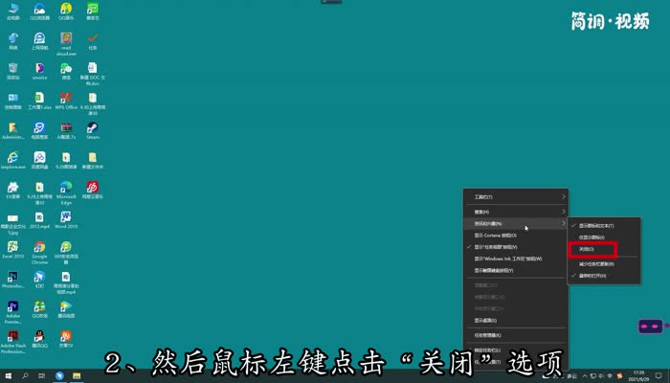Open the WPS Office desktop icon
The image size is (670, 383).
66,99
